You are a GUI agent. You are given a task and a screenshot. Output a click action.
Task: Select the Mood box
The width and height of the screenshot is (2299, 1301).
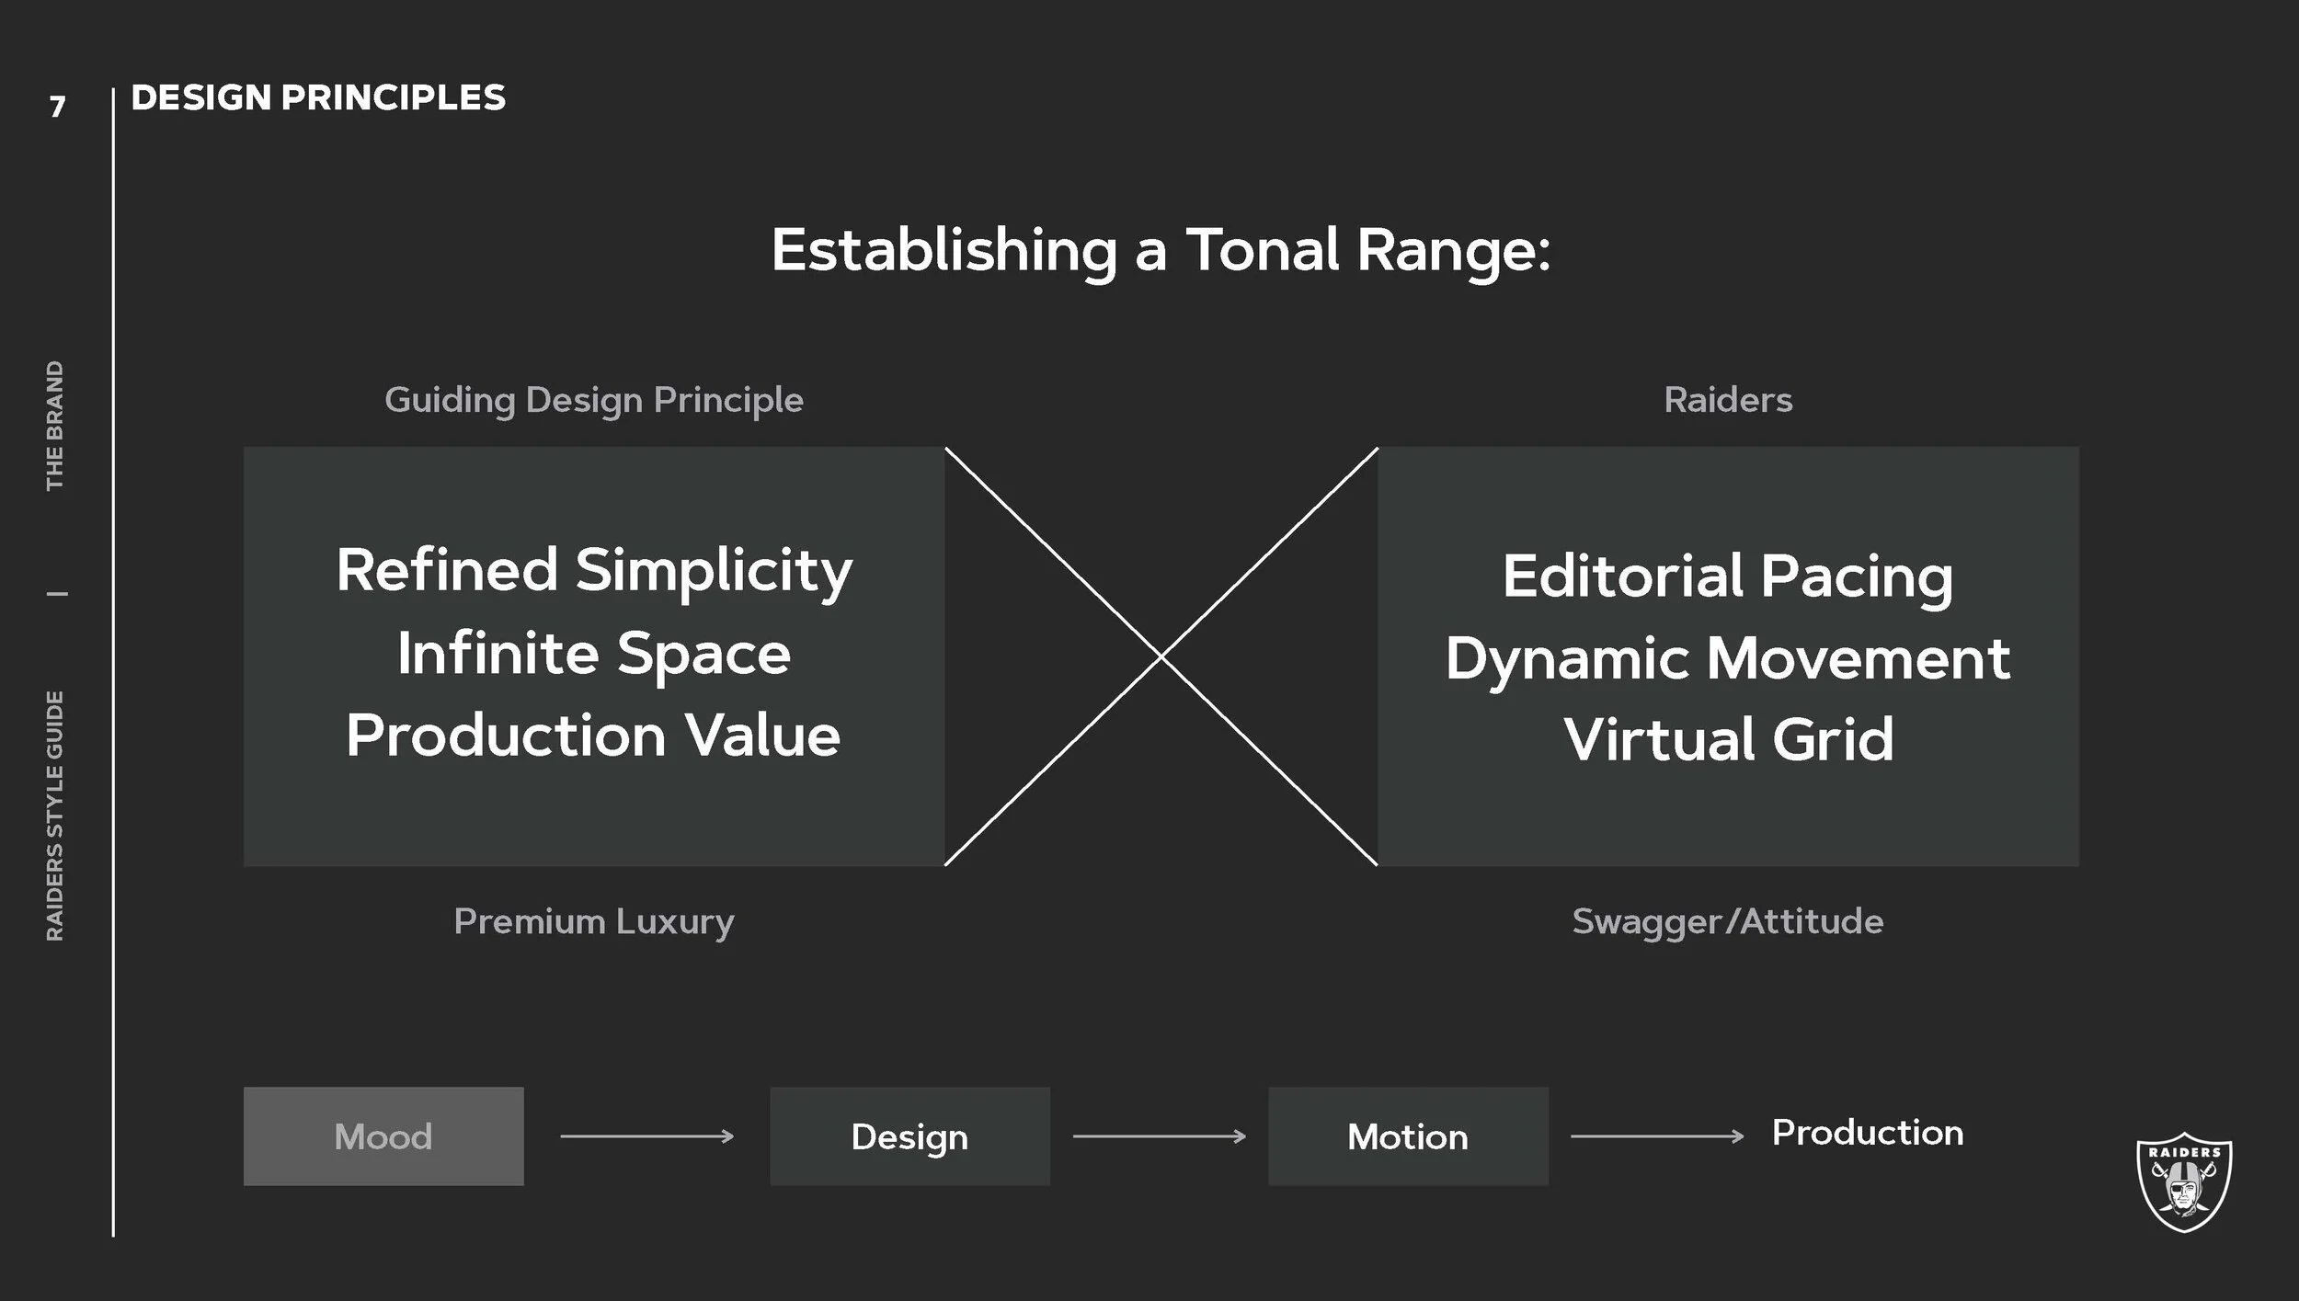[x=383, y=1136]
